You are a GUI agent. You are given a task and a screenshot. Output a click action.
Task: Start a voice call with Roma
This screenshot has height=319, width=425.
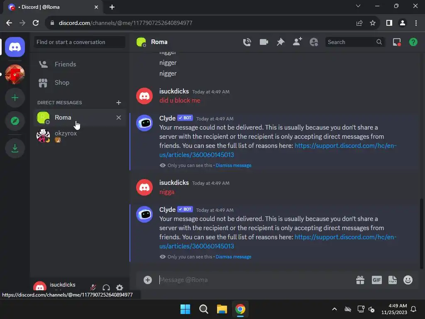point(247,42)
